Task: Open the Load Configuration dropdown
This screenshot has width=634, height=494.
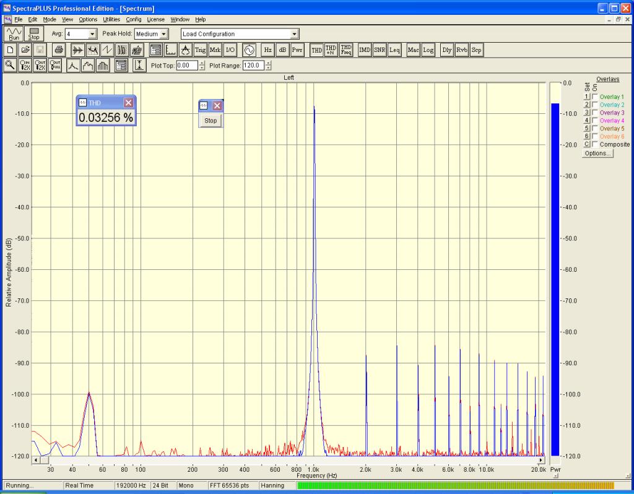Action: 295,34
